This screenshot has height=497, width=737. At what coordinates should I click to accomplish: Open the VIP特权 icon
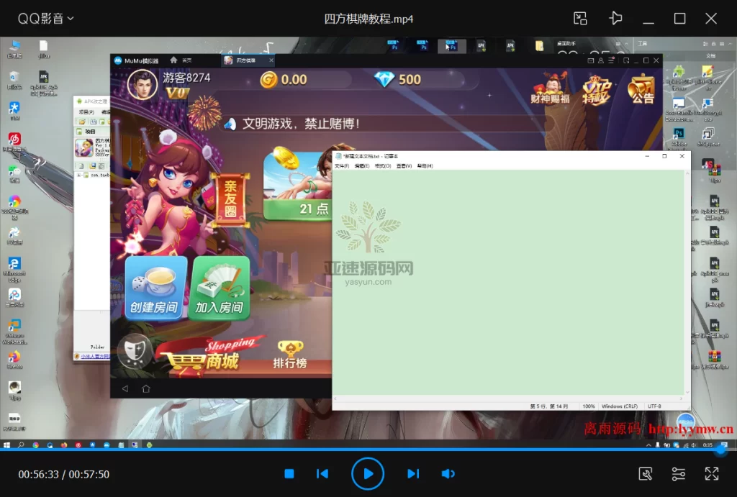[597, 90]
